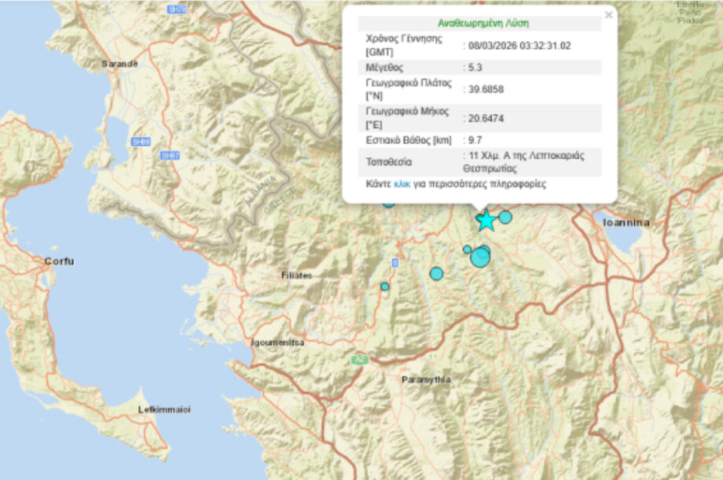
Task: Click the circle marker right of the star
Action: click(505, 217)
